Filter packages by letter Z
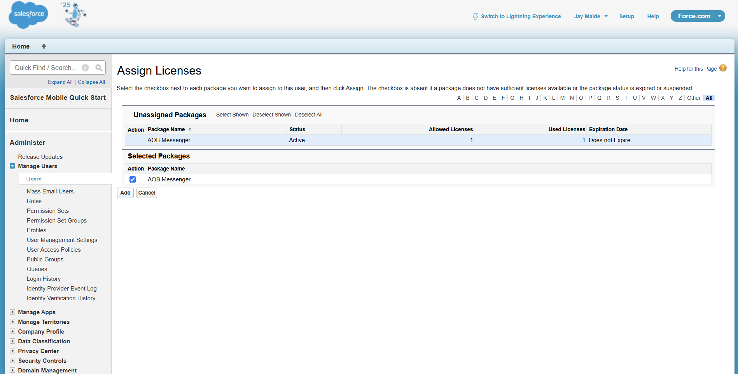 click(x=680, y=98)
